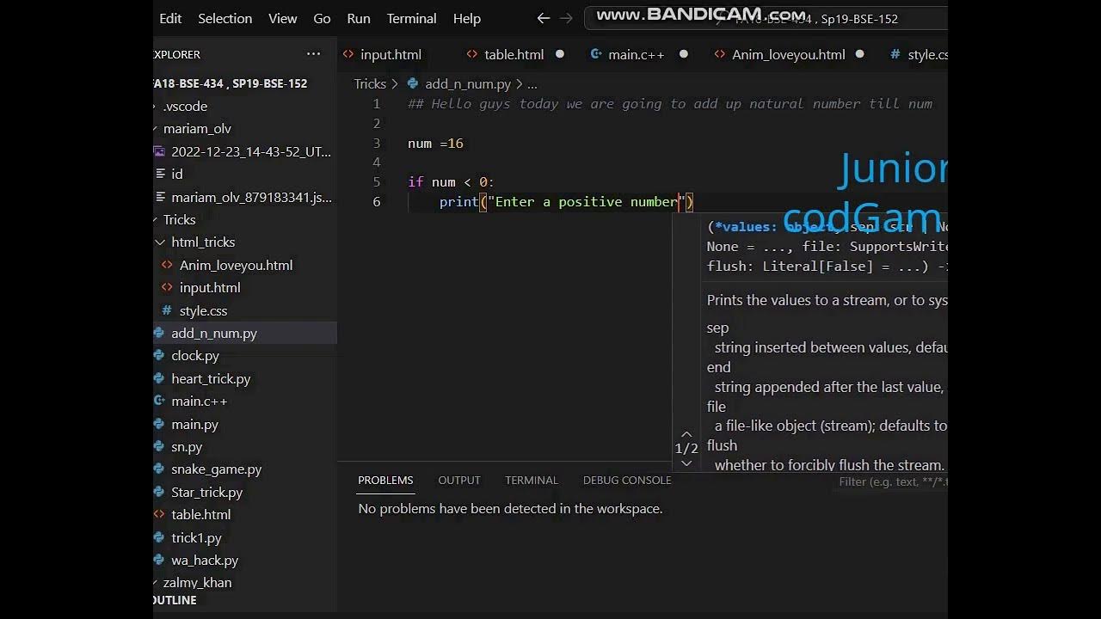The width and height of the screenshot is (1101, 619).
Task: Open the Help menu
Action: point(466,18)
